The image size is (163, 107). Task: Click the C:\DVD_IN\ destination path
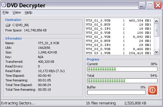pyautogui.click(x=20, y=25)
